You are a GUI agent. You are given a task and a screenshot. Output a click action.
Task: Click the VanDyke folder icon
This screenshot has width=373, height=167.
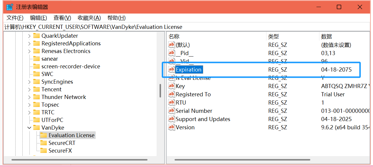(37, 128)
